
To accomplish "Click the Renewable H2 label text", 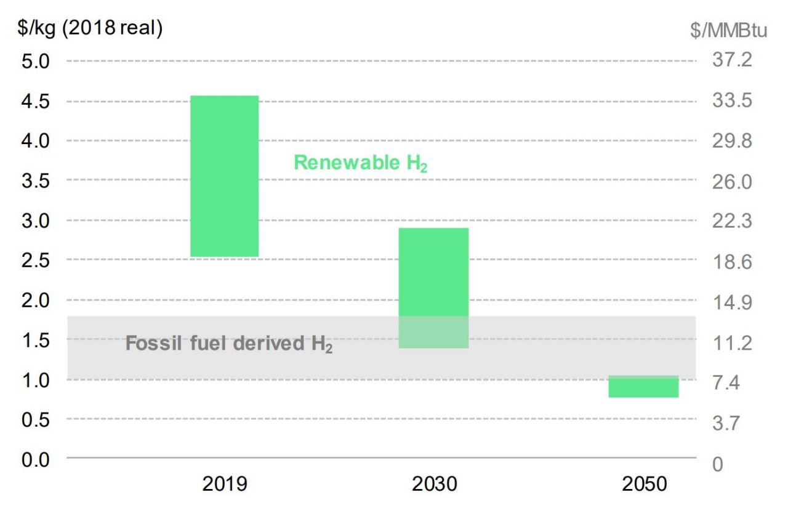I will [x=360, y=163].
